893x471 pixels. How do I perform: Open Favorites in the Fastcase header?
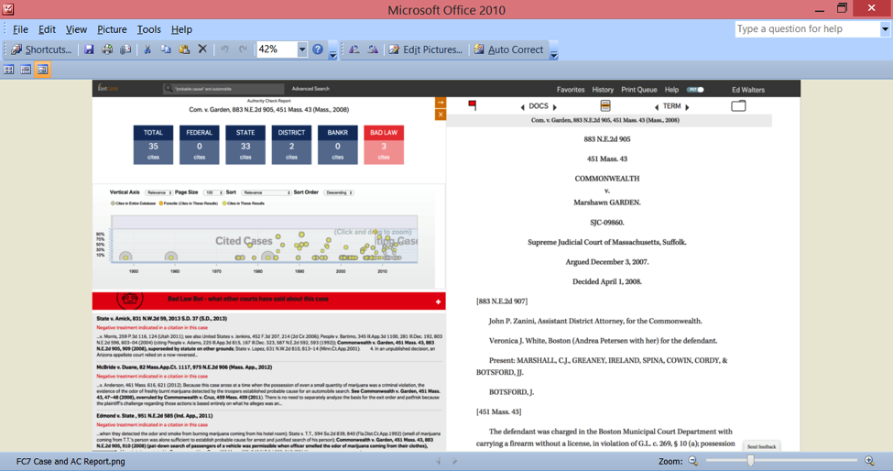click(x=571, y=90)
